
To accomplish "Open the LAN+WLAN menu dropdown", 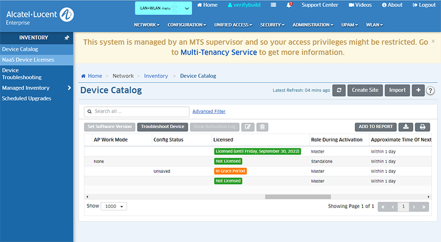I will 163,8.
